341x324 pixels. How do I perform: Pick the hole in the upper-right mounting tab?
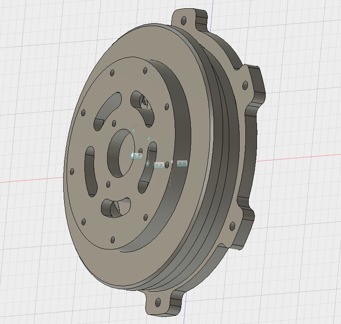(x=245, y=85)
